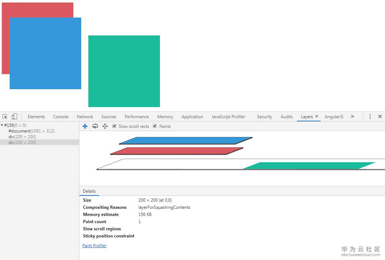The image size is (385, 260).
Task: Show more tabs via double-chevron
Action: [352, 116]
